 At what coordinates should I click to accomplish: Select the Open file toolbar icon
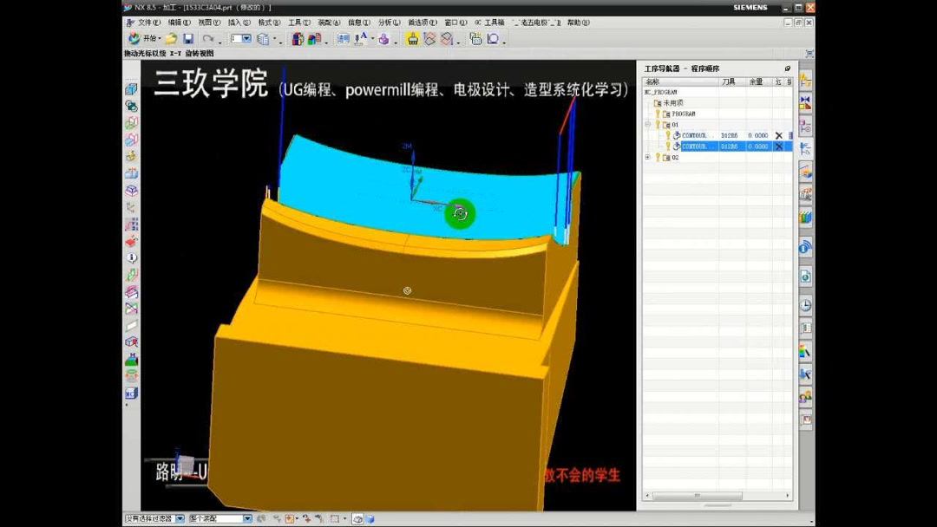pyautogui.click(x=170, y=39)
